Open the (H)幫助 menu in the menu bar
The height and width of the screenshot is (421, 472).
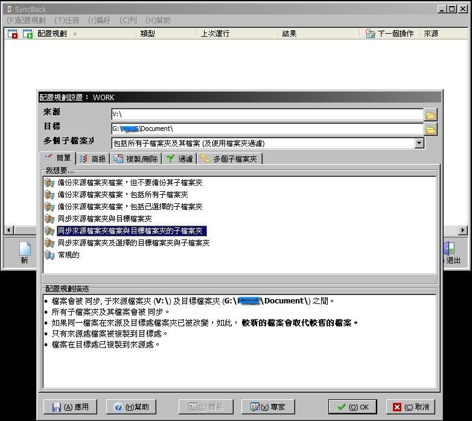(x=158, y=20)
